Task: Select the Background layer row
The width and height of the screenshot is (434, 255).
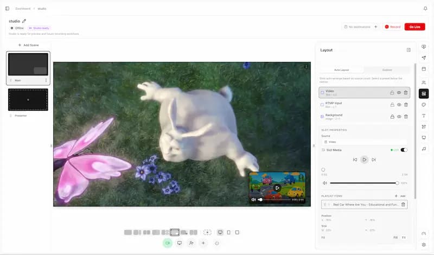Action: click(x=364, y=117)
